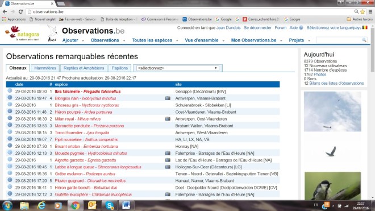Viewport: 375px width, 211px height.
Task: Open info icon for Mouette pygmée row
Action: [10, 152]
